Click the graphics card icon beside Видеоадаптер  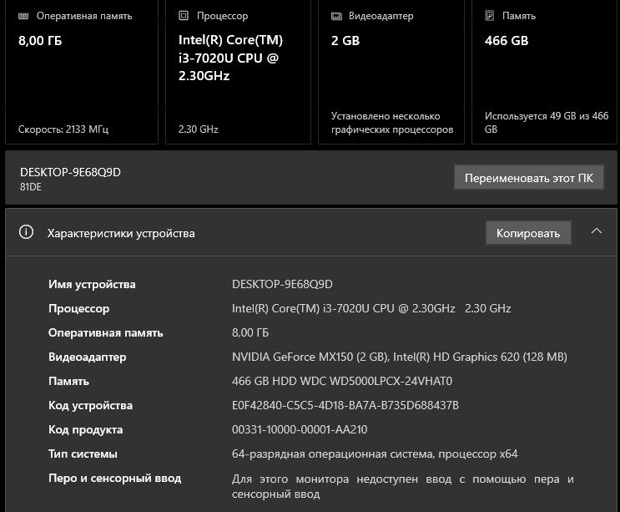336,16
